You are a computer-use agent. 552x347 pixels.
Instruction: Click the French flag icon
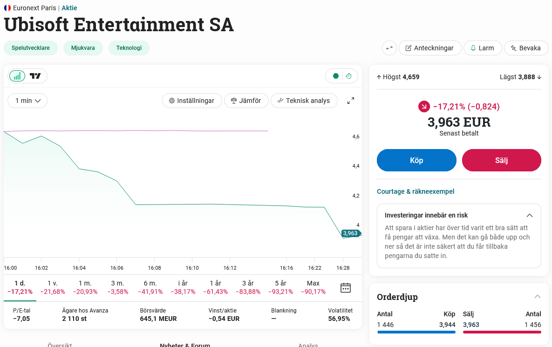coord(7,8)
